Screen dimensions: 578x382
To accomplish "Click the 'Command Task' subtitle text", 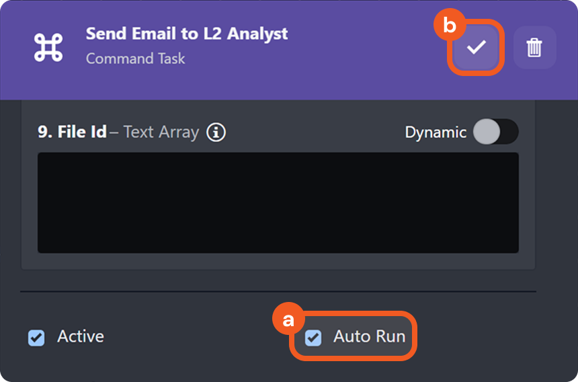I will [x=135, y=59].
